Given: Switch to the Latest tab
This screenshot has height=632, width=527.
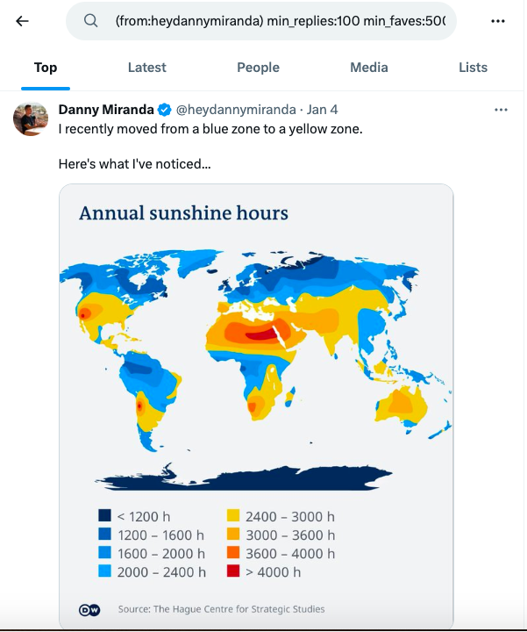Looking at the screenshot, I should (x=147, y=68).
